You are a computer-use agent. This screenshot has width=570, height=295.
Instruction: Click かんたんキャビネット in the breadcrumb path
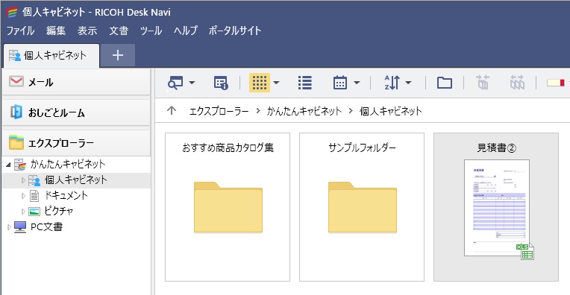click(x=304, y=111)
